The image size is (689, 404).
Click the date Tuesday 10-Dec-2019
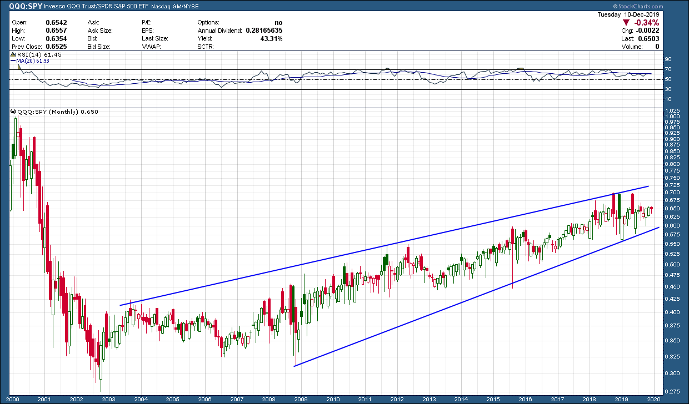click(x=630, y=14)
